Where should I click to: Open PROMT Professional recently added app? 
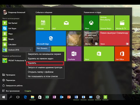[14, 60]
